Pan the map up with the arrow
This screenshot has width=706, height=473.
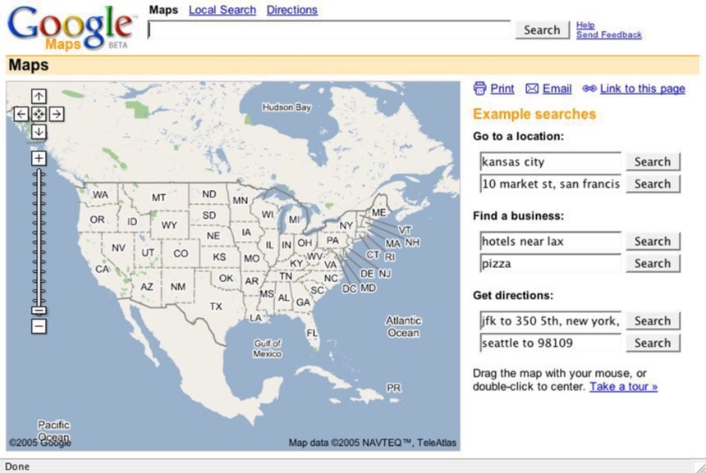[x=39, y=97]
